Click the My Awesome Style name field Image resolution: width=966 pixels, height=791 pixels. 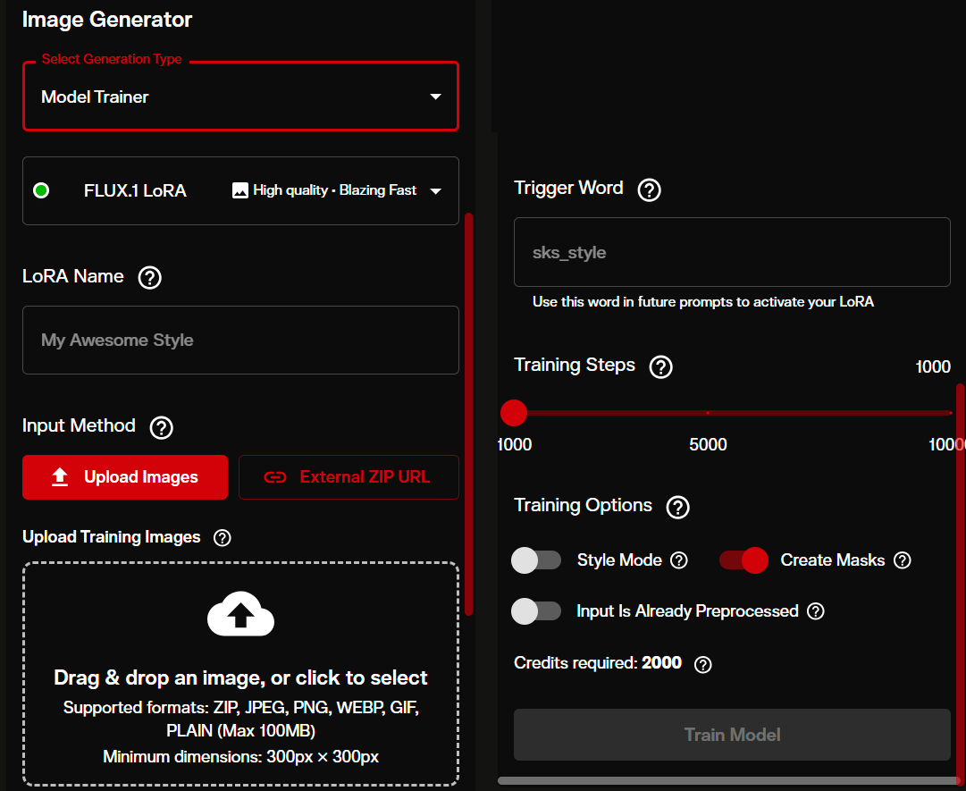[240, 340]
